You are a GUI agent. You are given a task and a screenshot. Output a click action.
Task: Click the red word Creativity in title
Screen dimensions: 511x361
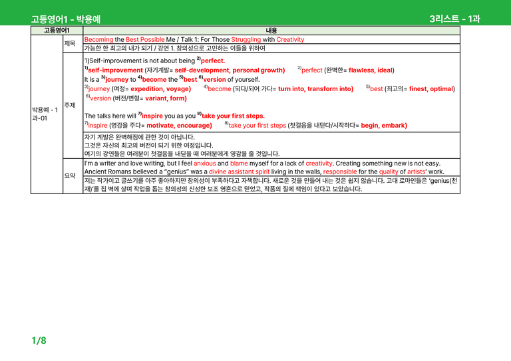290,40
